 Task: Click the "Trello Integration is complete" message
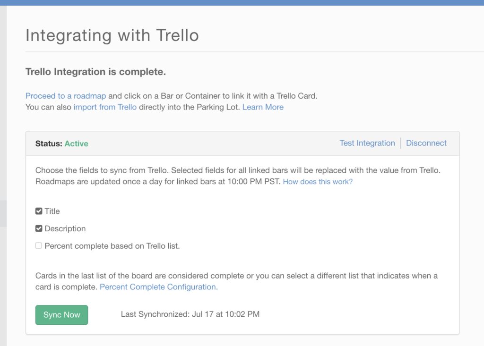coord(95,72)
